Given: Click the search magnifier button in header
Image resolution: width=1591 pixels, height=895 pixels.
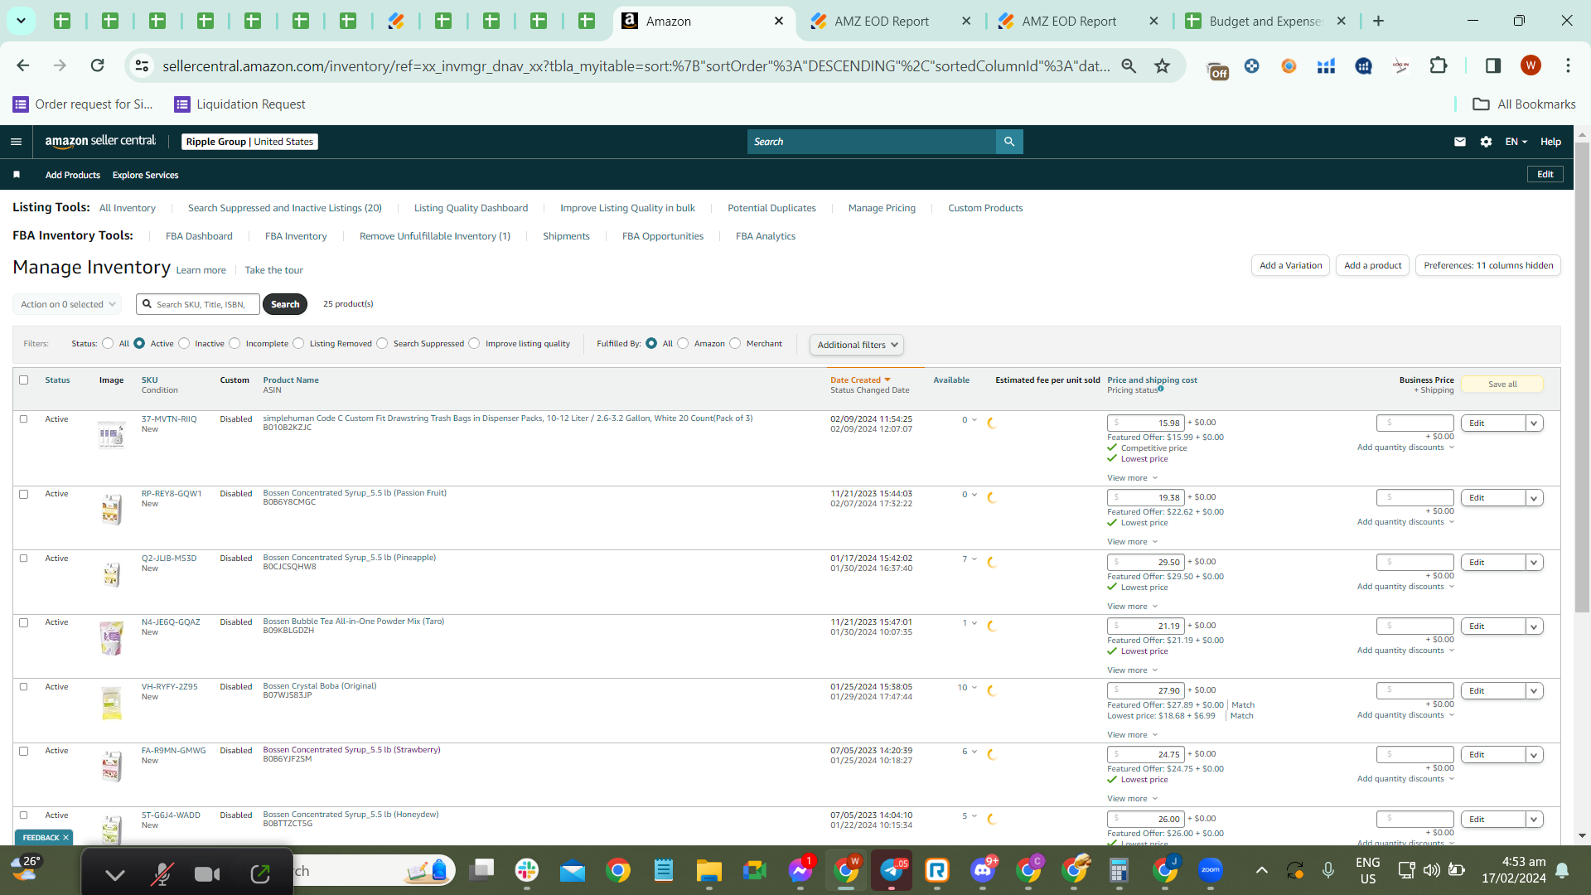Looking at the screenshot, I should tap(1009, 142).
